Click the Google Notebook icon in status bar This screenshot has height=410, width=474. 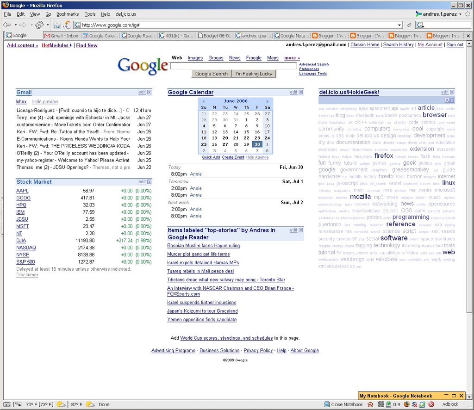pyautogui.click(x=327, y=404)
